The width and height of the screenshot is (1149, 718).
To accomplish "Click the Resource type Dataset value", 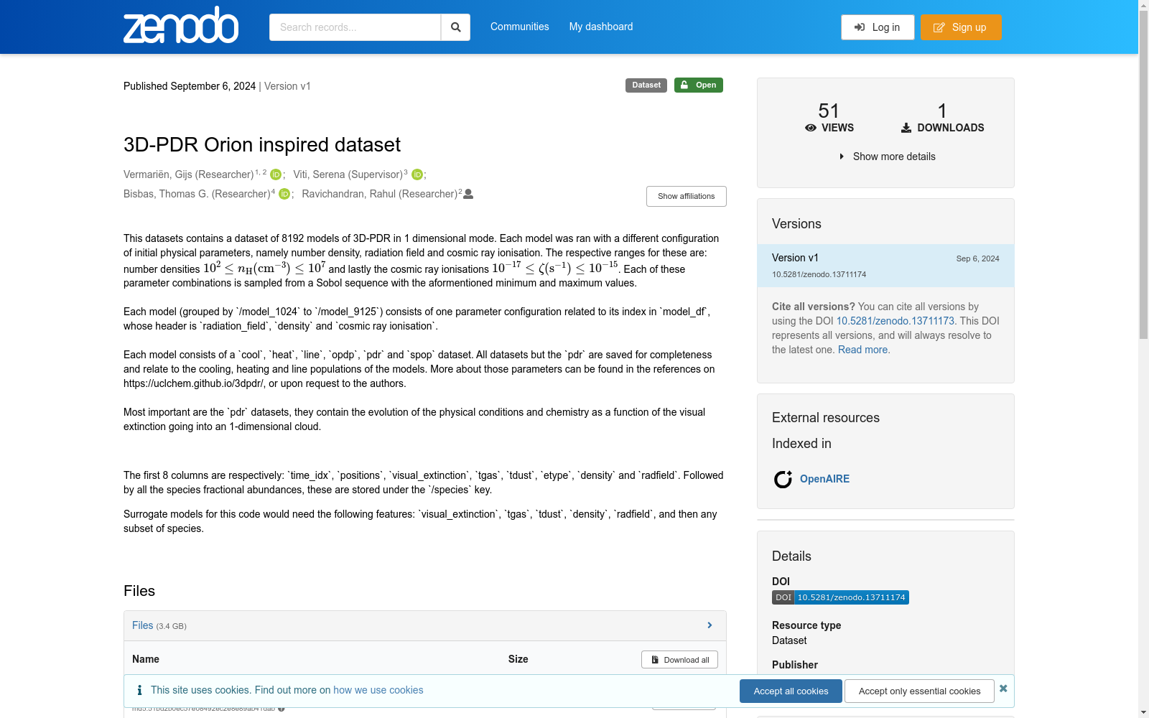I will (789, 640).
